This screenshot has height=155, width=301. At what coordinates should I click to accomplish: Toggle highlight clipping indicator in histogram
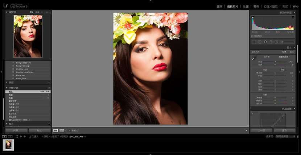pyautogui.click(x=293, y=17)
